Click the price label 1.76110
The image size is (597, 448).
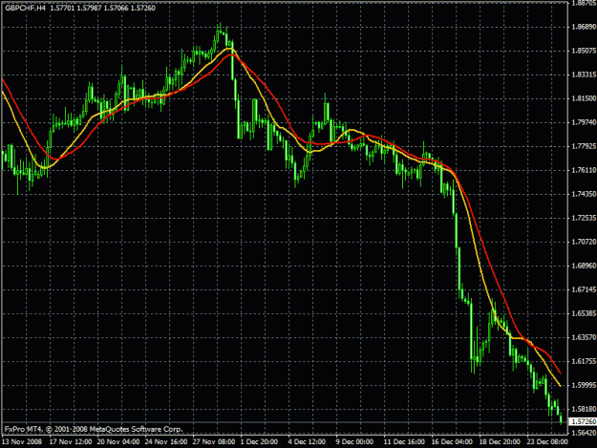coord(584,170)
